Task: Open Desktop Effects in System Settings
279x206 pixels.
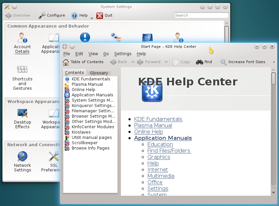Action: 22,119
